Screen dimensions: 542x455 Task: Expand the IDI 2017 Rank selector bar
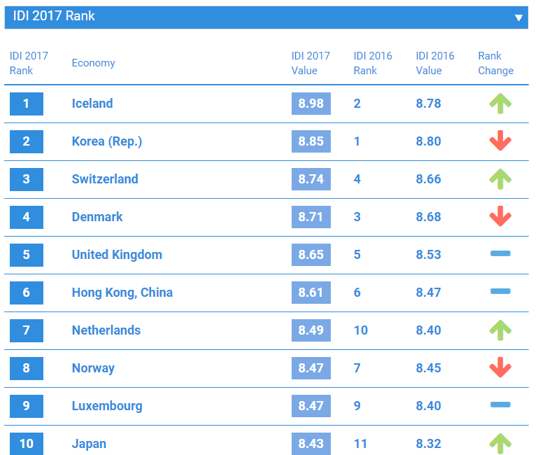tap(266, 17)
